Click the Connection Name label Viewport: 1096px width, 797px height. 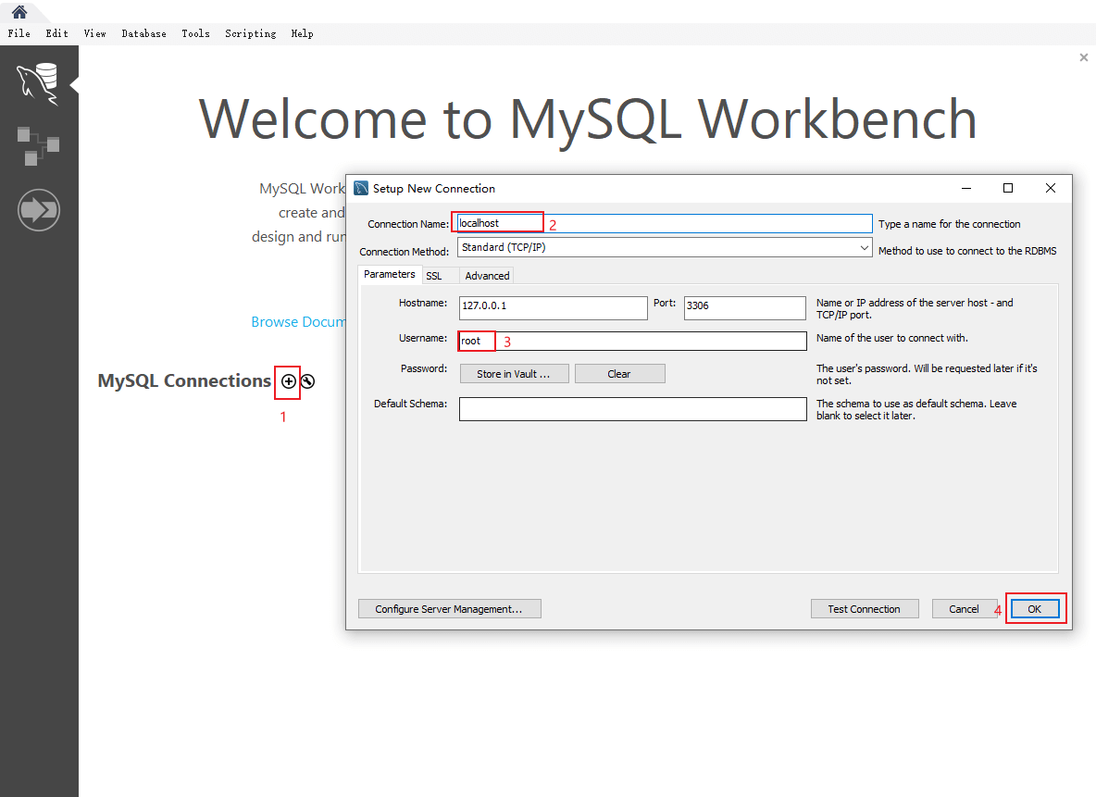click(408, 224)
